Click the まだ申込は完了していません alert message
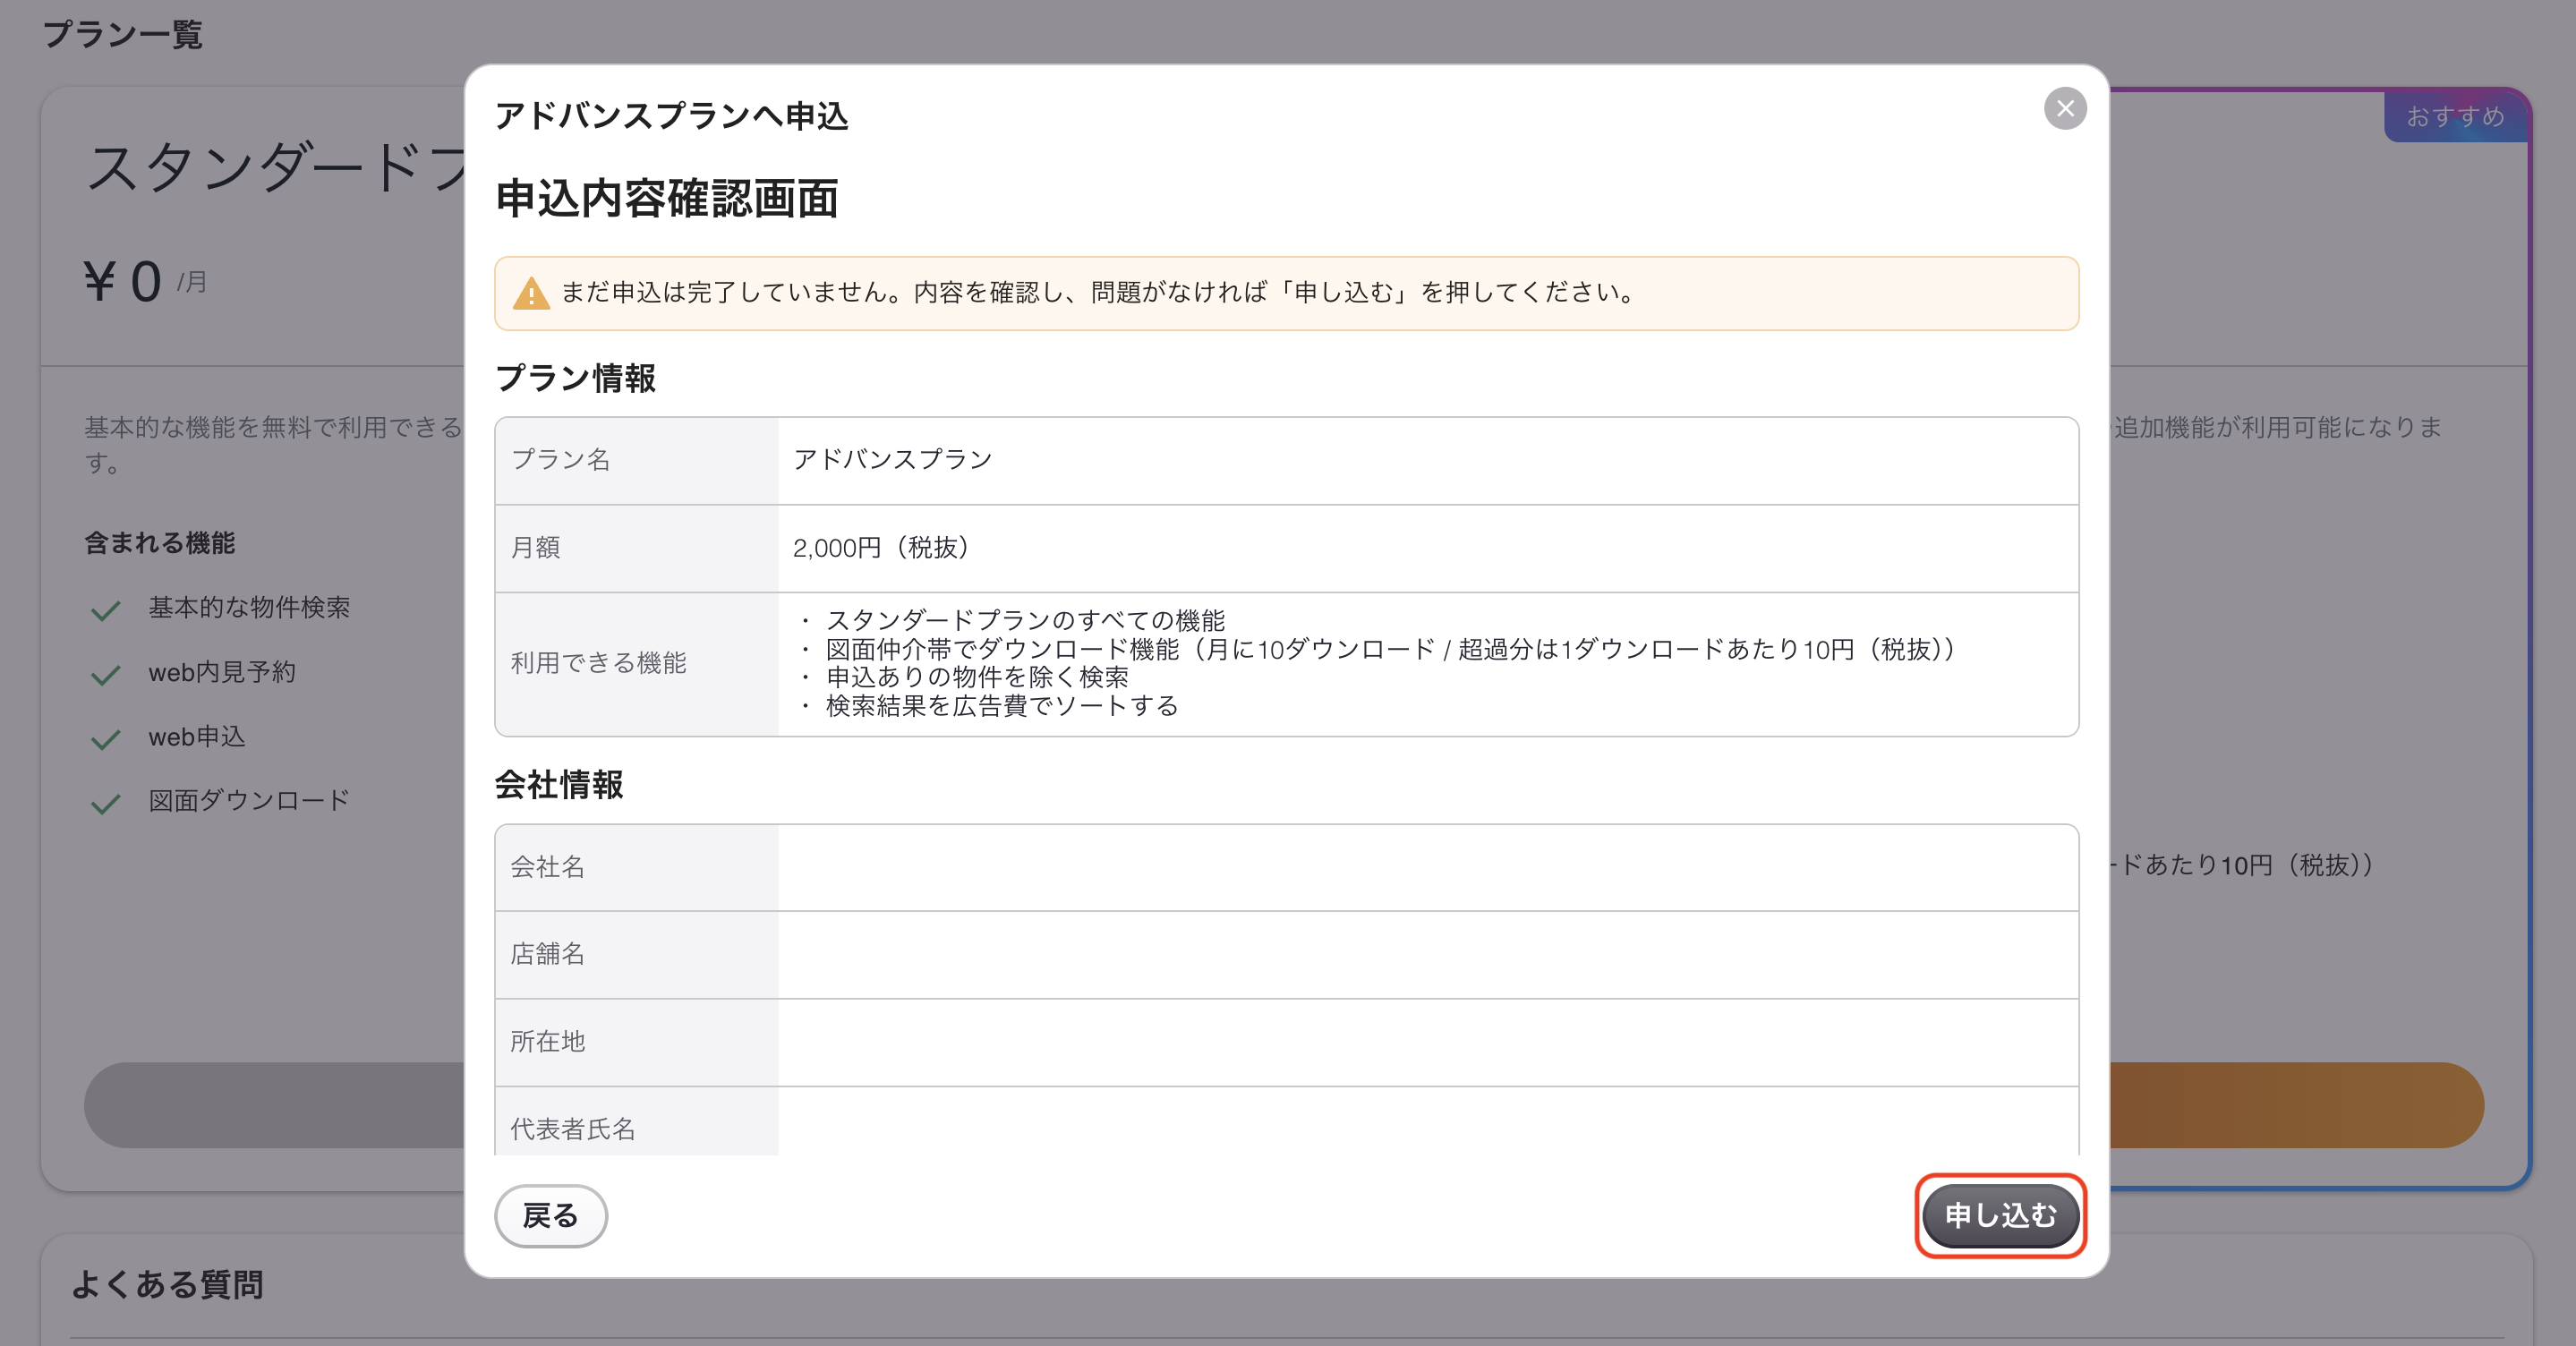Viewport: 2576px width, 1346px height. [x=1098, y=293]
